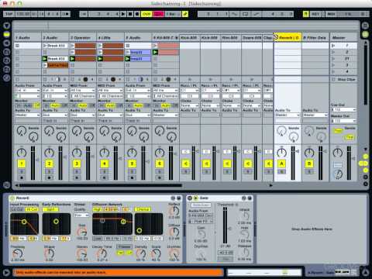Open track 1 Audio From dropdown
Screen dimensions: 372x279
click(27, 91)
